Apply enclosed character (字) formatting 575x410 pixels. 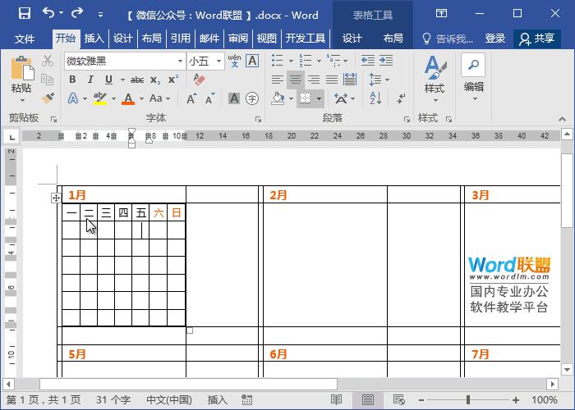click(252, 98)
